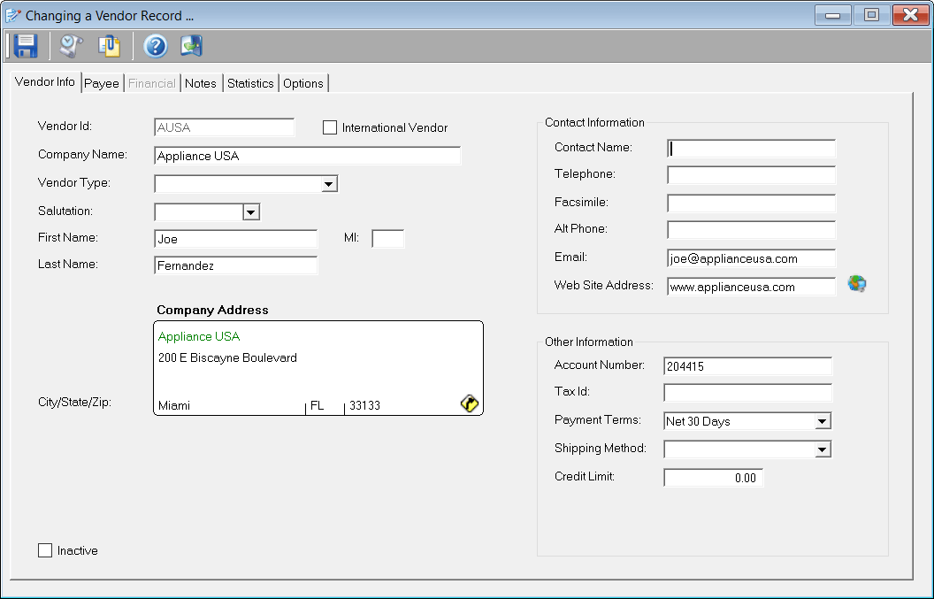
Task: Open the Options tab
Action: tap(303, 83)
